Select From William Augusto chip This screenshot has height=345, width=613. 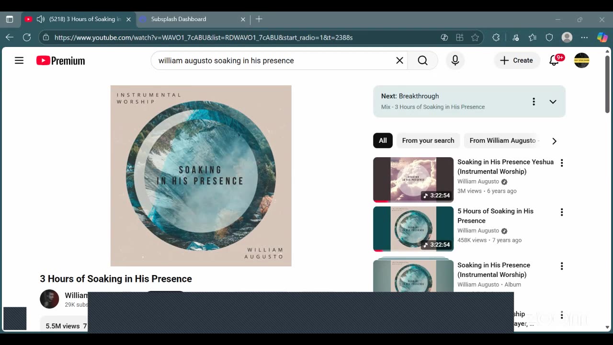(x=502, y=140)
